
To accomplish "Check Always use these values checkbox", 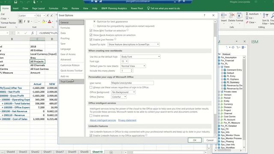I will [x=91, y=87].
